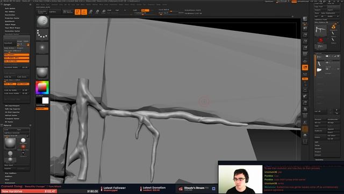The width and height of the screenshot is (344, 194).
Task: Toggle the Mrgb paint mode
Action: coord(109,10)
